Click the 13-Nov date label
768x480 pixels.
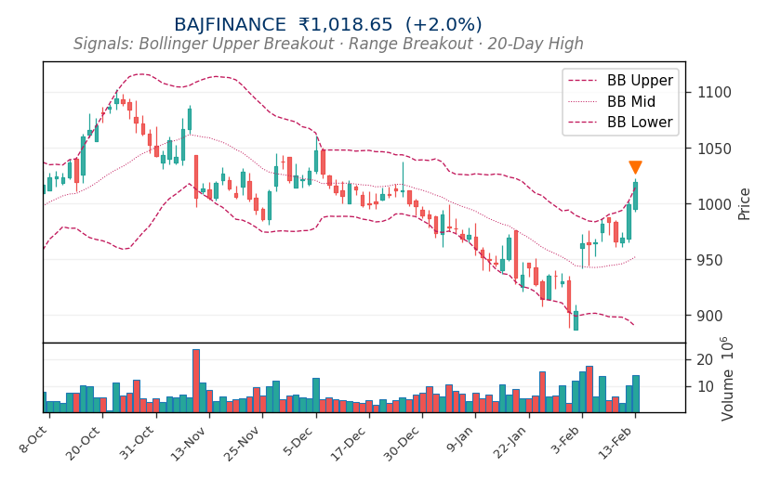[188, 445]
